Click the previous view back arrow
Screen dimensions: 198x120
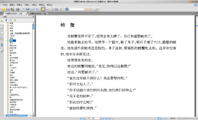click(x=110, y=118)
